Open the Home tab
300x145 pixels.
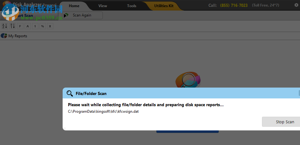click(74, 6)
